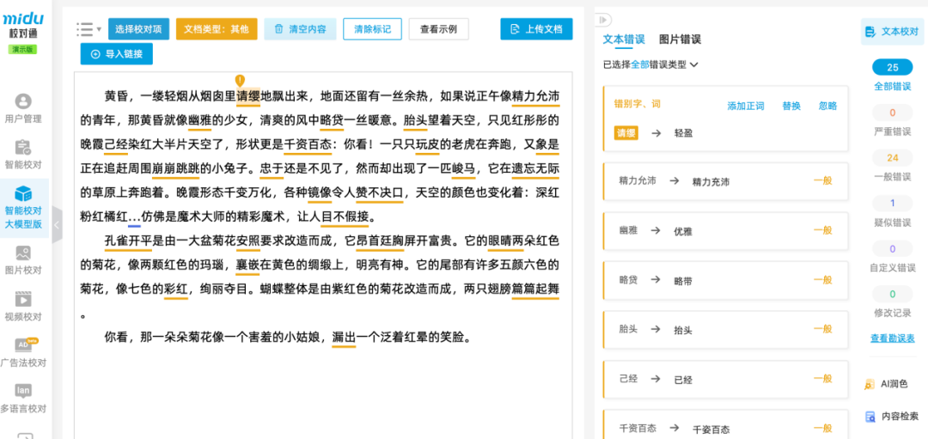
Task: Click 选择校对项 button
Action: click(x=138, y=29)
